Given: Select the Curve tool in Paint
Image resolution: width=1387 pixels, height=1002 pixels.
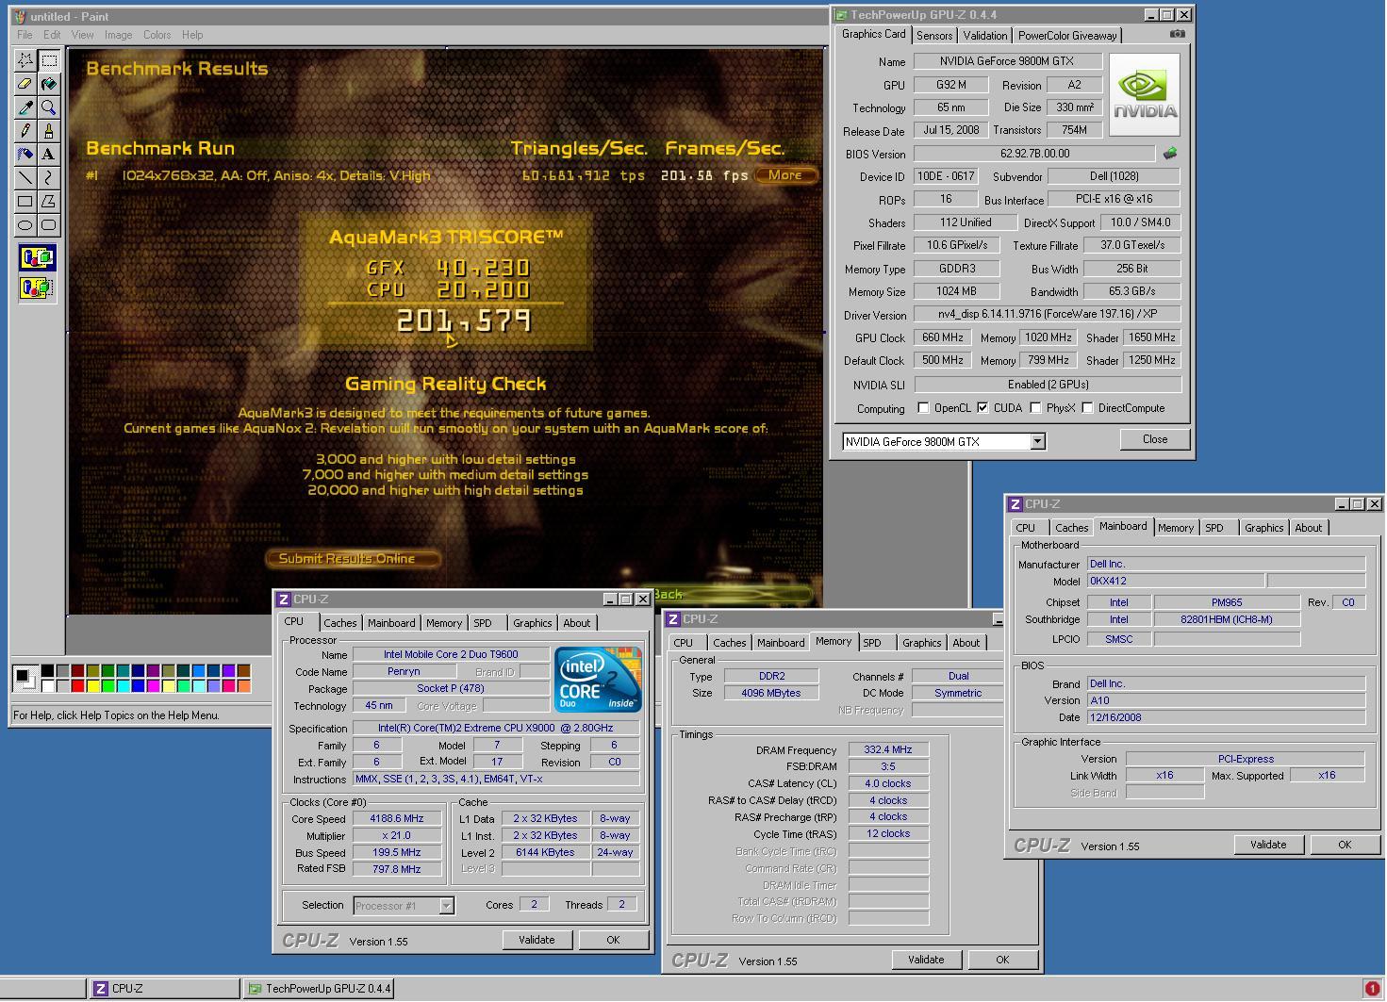Looking at the screenshot, I should [x=49, y=177].
